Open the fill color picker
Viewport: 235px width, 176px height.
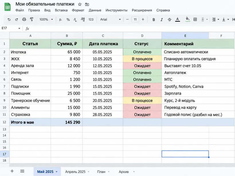(x=188, y=19)
